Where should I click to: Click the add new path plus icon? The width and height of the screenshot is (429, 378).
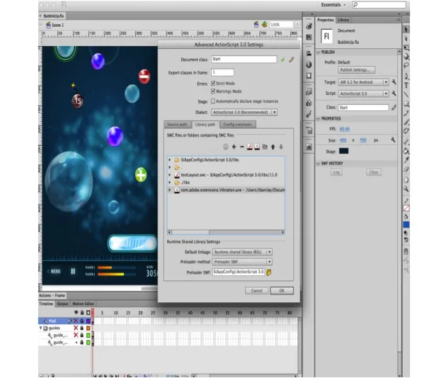(234, 147)
